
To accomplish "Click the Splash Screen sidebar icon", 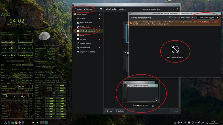I will (x=78, y=48).
